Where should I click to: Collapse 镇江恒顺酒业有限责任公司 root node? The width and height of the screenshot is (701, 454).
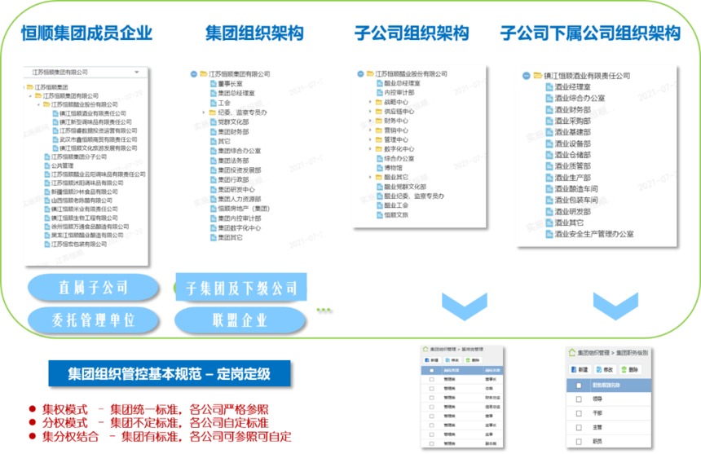pyautogui.click(x=527, y=76)
